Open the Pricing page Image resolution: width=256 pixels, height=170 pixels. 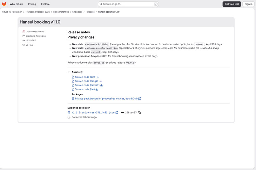pos(32,4)
